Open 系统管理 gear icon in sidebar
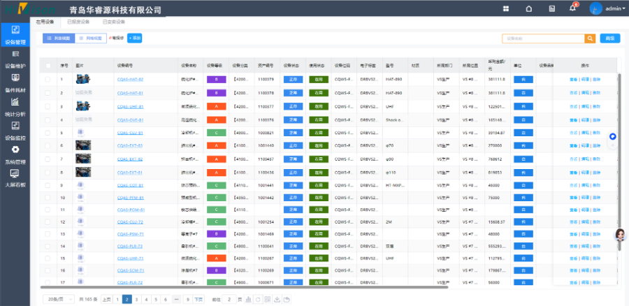629x306 pixels. (15, 153)
